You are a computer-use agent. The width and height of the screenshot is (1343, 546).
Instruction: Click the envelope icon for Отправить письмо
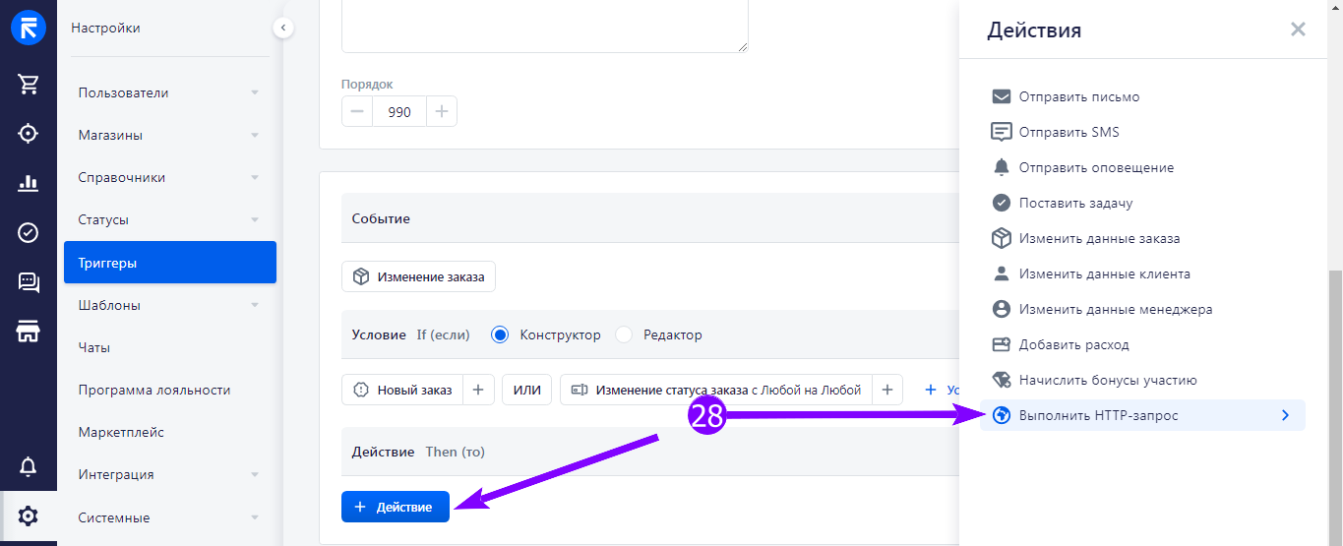point(1002,96)
